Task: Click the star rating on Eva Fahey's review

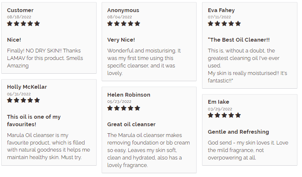Action: pos(224,24)
